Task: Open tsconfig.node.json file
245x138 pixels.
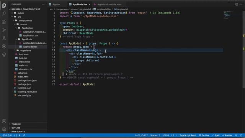Action: 27,92
